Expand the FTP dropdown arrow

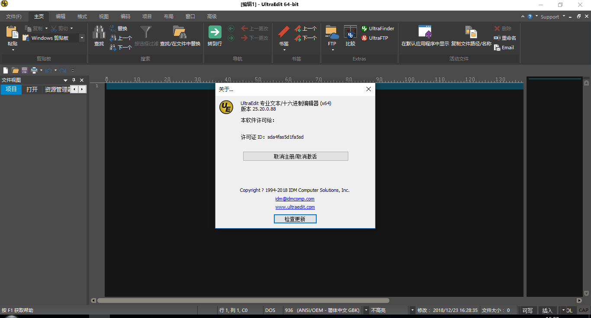tap(332, 50)
